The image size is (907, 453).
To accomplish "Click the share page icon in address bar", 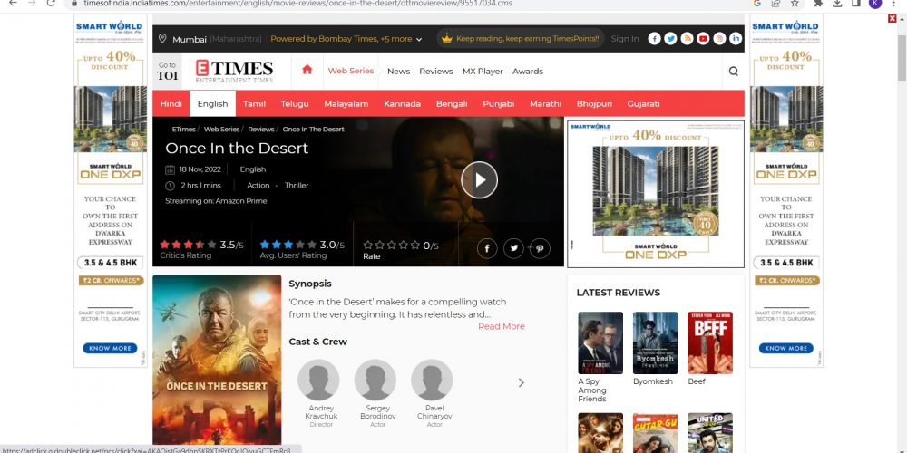I will 775,3.
